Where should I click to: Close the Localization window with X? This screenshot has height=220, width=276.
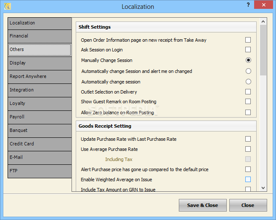pyautogui.click(x=263, y=5)
